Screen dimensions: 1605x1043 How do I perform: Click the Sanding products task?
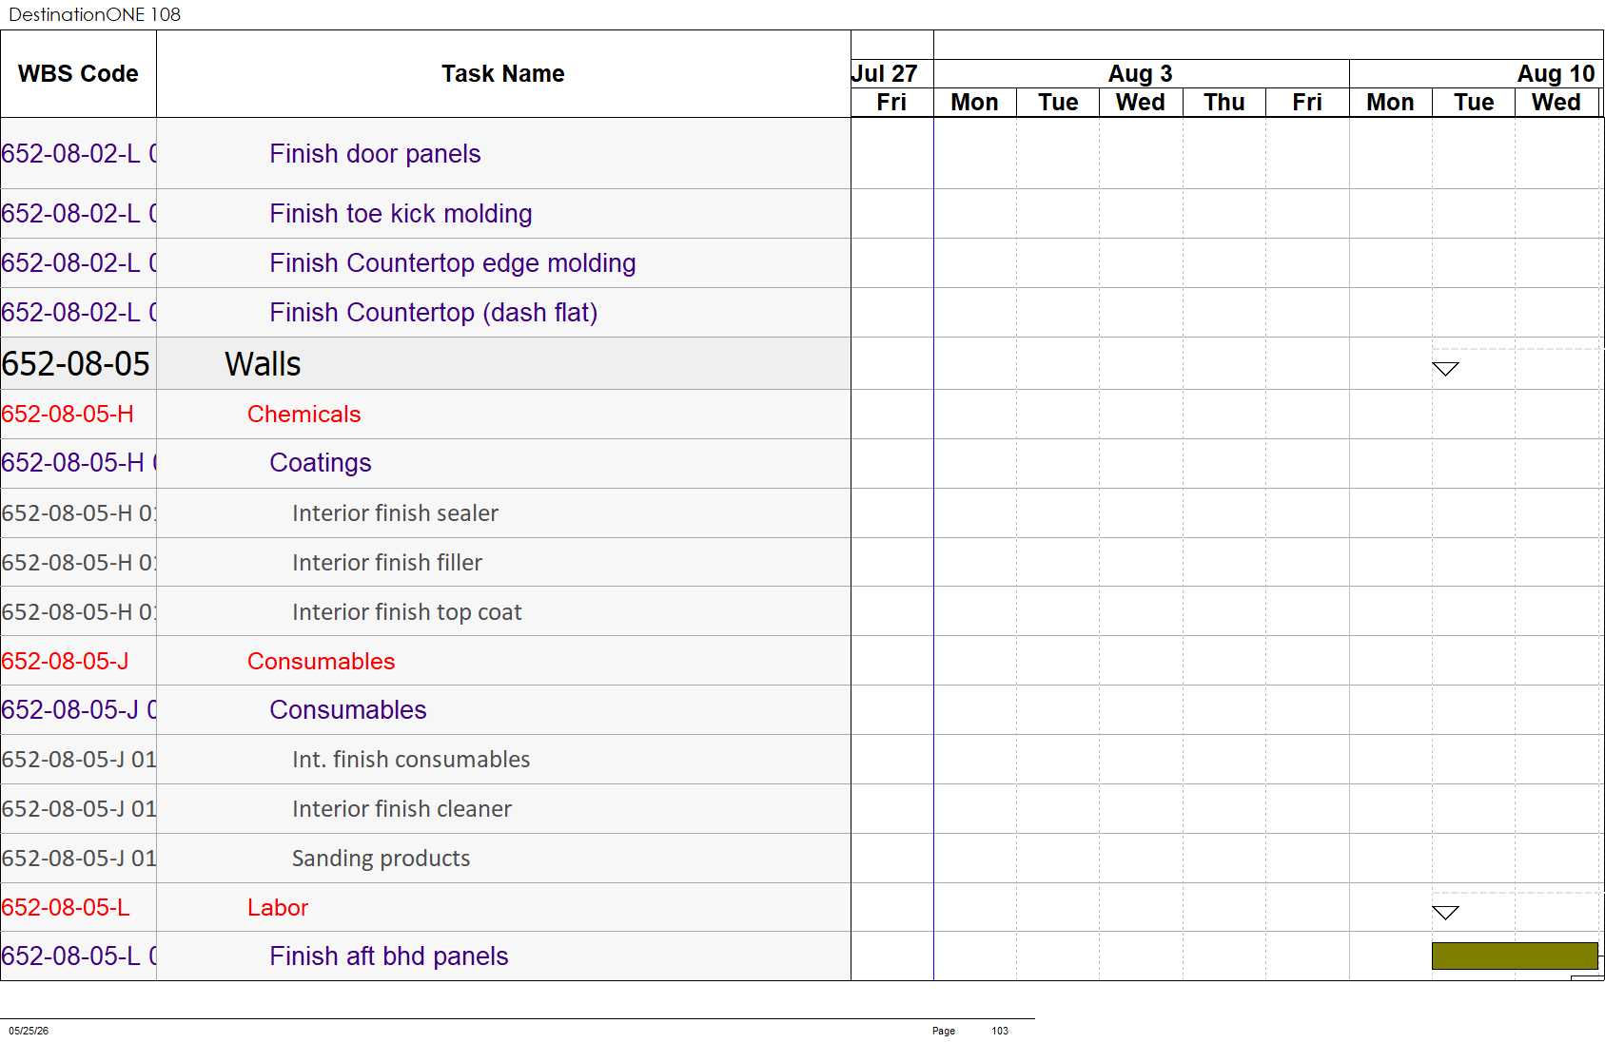[381, 859]
